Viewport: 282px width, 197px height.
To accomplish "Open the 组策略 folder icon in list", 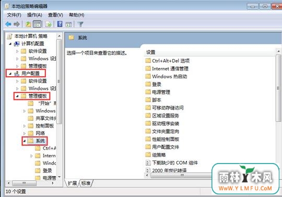I will point(148,155).
